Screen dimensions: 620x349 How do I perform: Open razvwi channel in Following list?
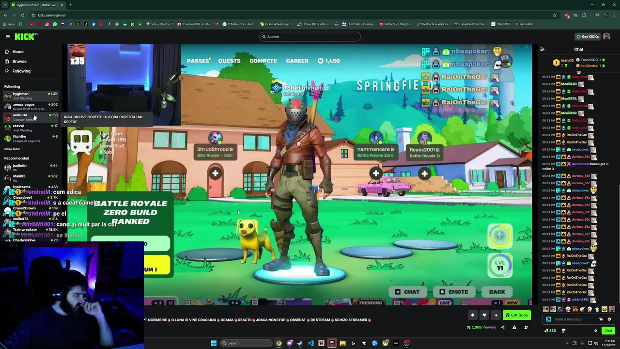tap(30, 127)
